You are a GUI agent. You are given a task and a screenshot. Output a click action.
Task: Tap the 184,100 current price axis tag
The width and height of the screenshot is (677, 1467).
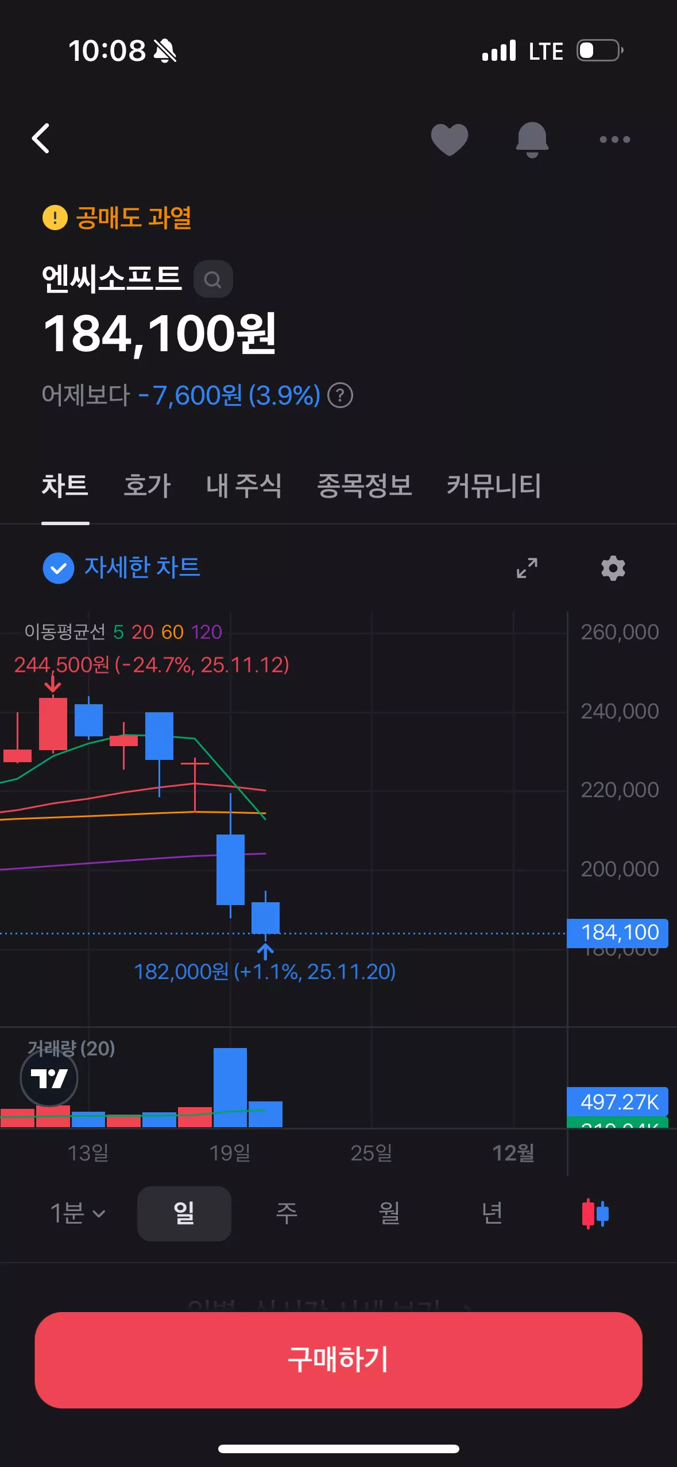click(617, 933)
